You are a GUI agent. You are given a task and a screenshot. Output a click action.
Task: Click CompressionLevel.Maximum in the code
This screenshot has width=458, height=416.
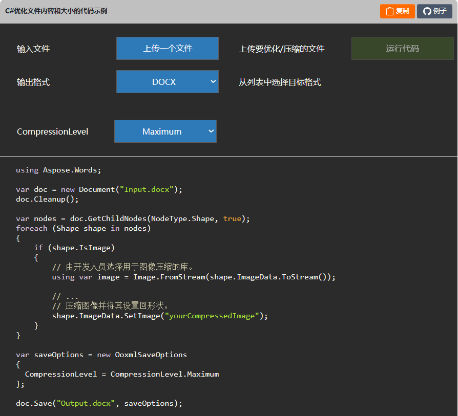165,374
